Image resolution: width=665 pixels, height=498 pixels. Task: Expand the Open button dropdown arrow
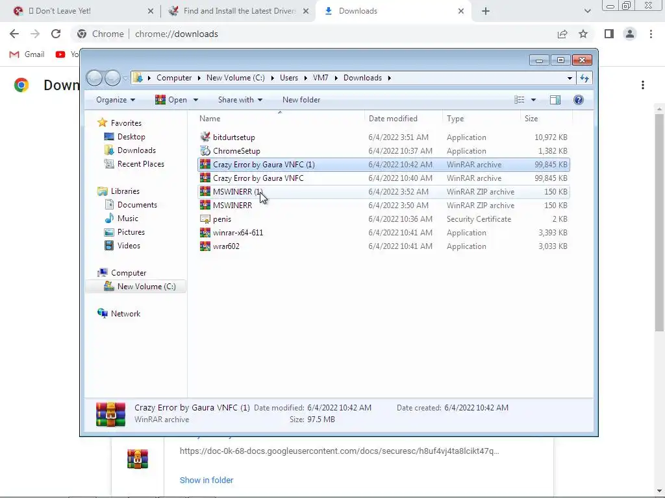pyautogui.click(x=195, y=100)
